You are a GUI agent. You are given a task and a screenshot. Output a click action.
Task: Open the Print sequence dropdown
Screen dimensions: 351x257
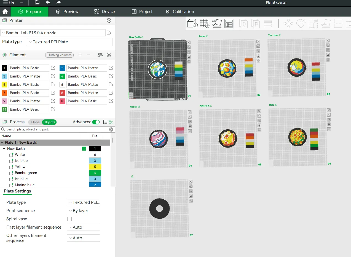(x=84, y=211)
